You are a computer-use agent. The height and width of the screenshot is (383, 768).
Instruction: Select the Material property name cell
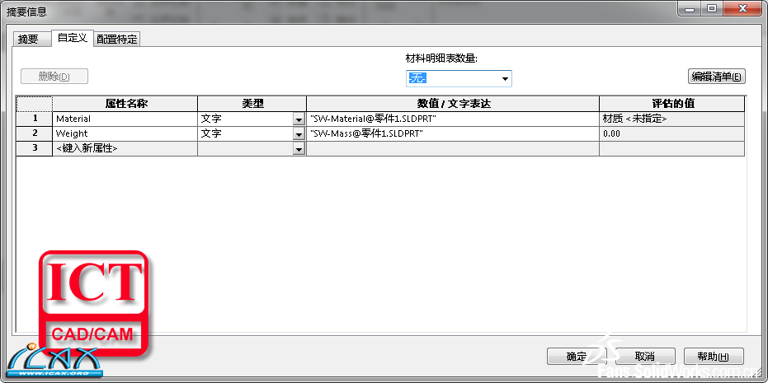point(125,119)
